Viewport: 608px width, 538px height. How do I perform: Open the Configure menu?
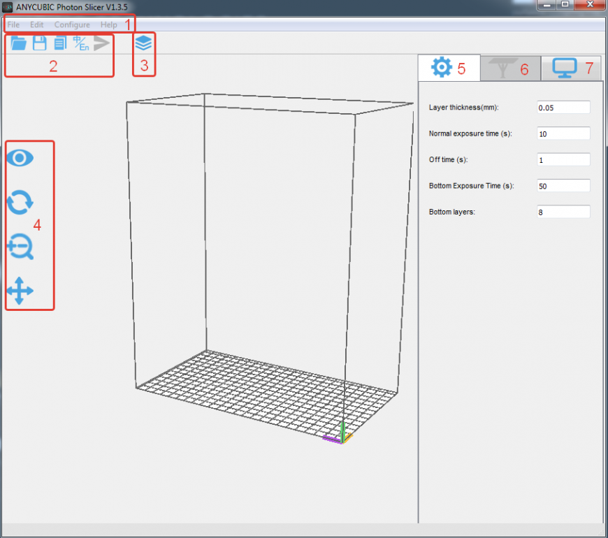(72, 24)
